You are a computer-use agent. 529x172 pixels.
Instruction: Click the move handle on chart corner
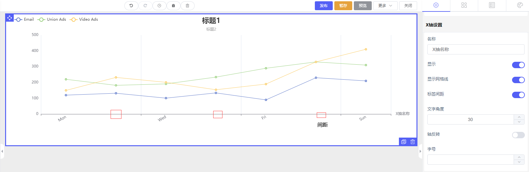(10, 18)
